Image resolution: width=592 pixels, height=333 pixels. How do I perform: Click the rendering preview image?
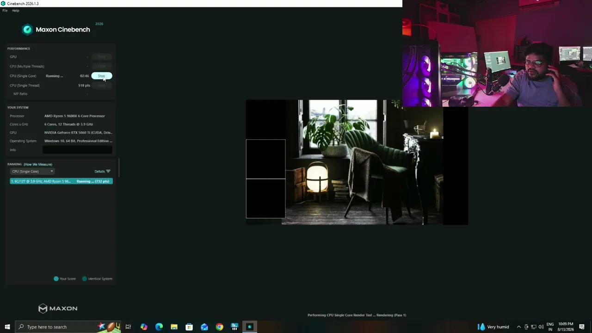[357, 162]
